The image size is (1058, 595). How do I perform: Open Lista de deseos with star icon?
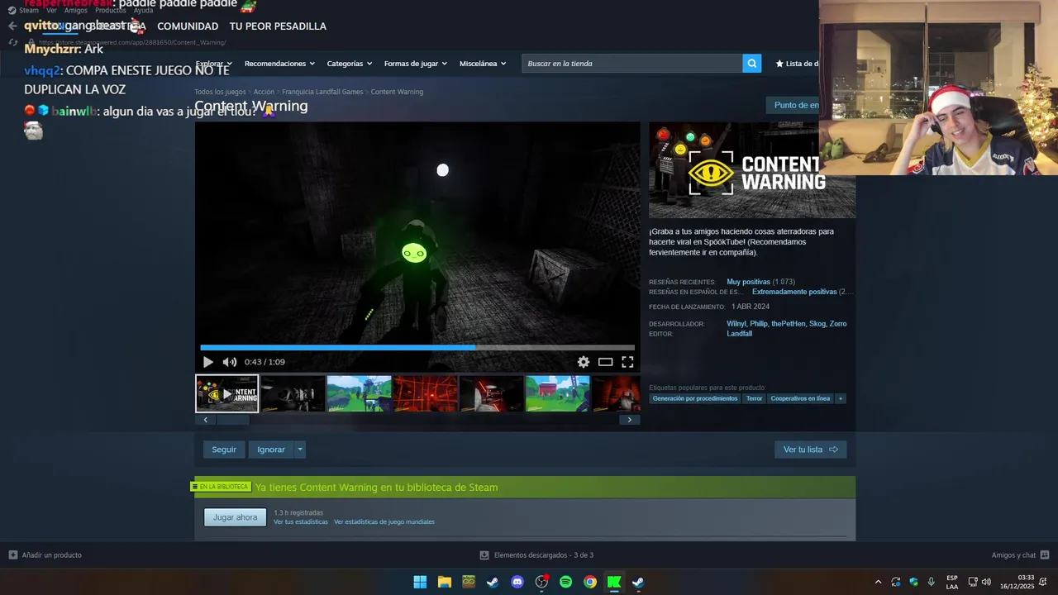click(797, 64)
